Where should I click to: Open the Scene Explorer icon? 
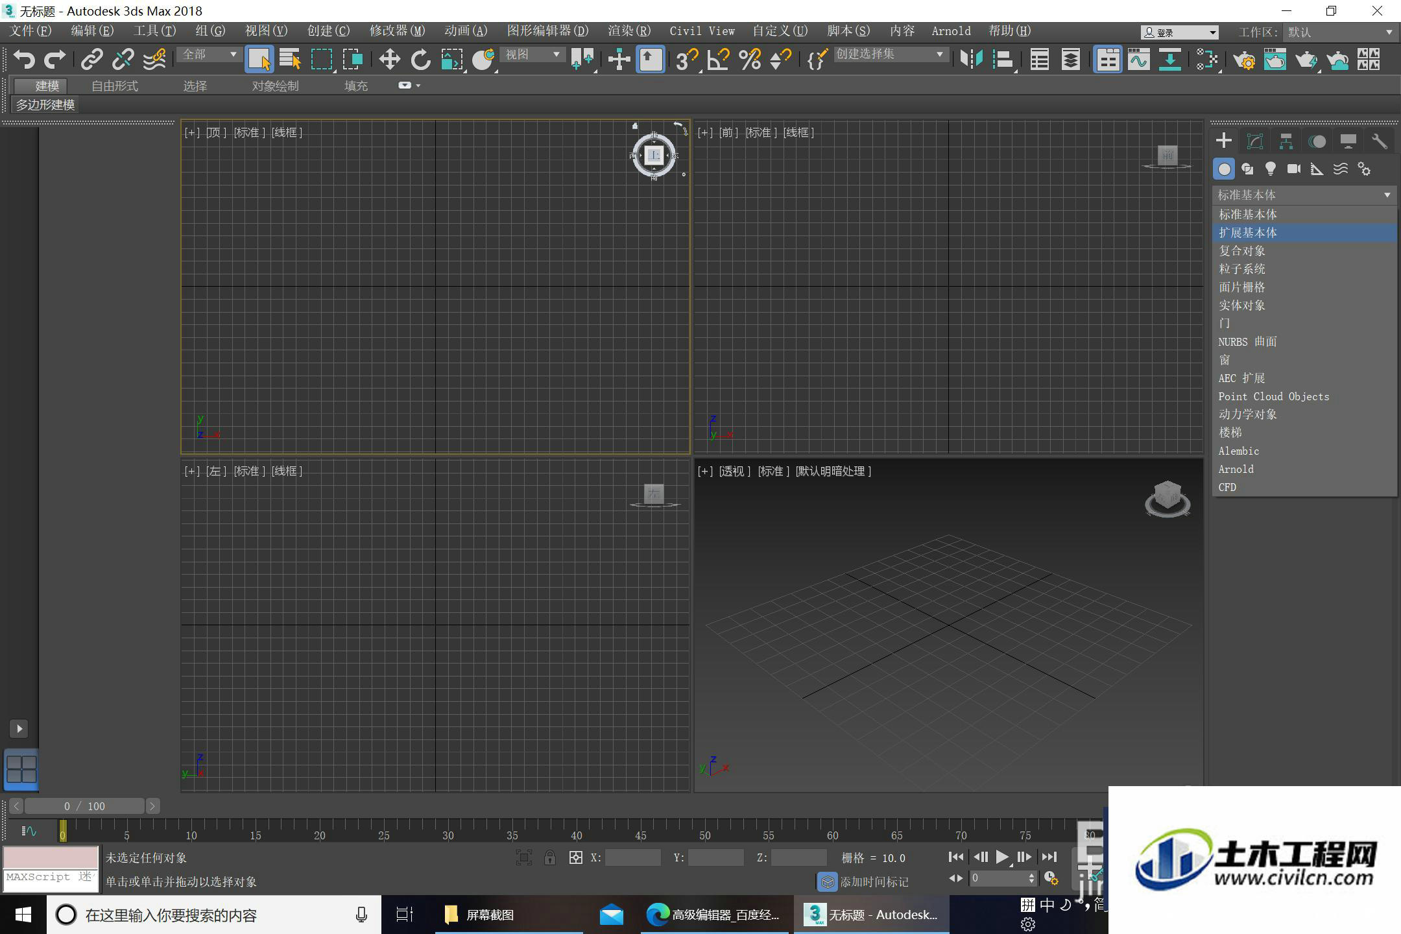[x=1040, y=60]
